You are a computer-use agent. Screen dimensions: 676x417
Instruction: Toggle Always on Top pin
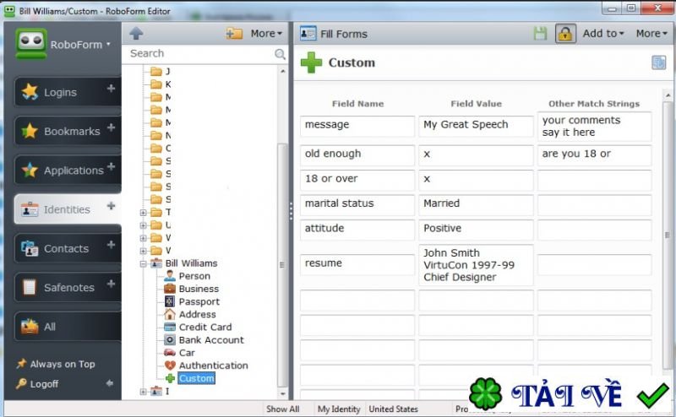[x=56, y=364]
